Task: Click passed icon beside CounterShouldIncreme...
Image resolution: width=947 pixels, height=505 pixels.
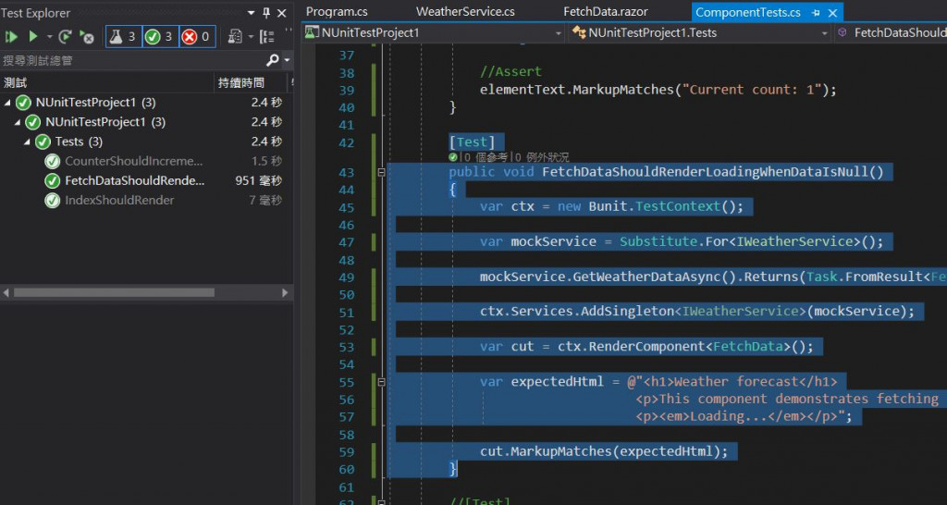Action: pos(52,161)
